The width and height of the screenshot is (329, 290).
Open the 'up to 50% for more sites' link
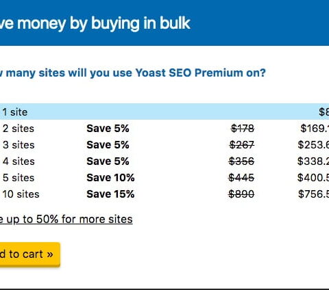[x=66, y=220]
